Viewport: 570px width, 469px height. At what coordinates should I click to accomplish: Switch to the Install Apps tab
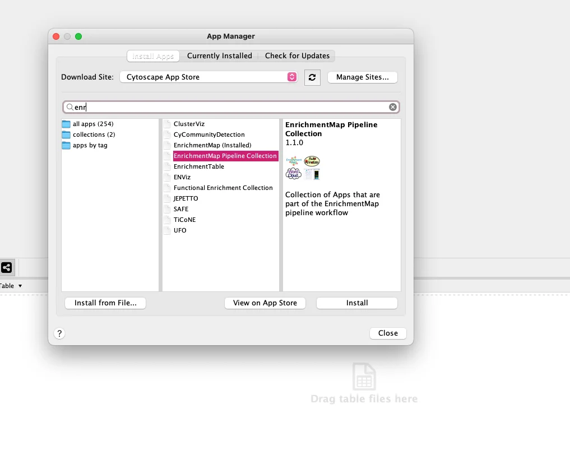click(153, 56)
